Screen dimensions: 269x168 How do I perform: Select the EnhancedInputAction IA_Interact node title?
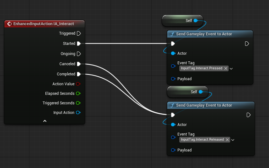click(44, 24)
